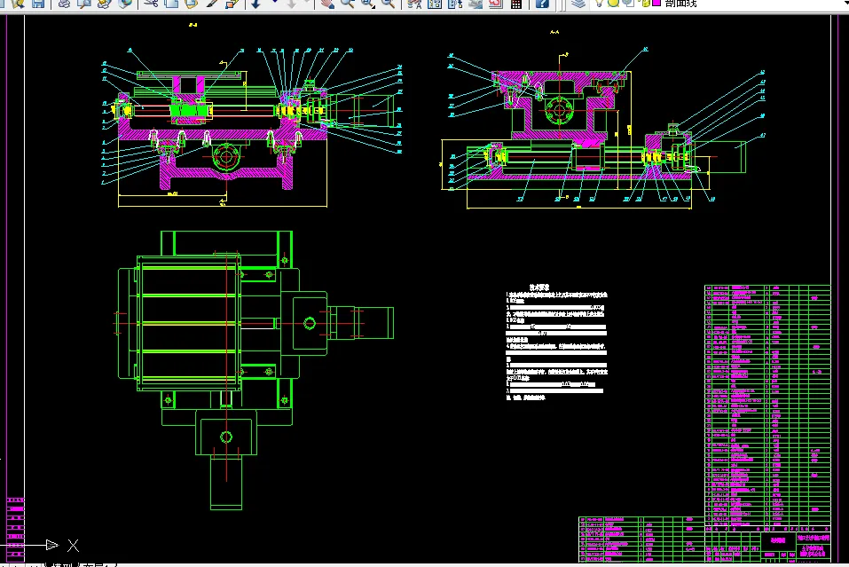849x567 pixels.
Task: Select the Zoom Window magnifier tool
Action: [x=367, y=4]
